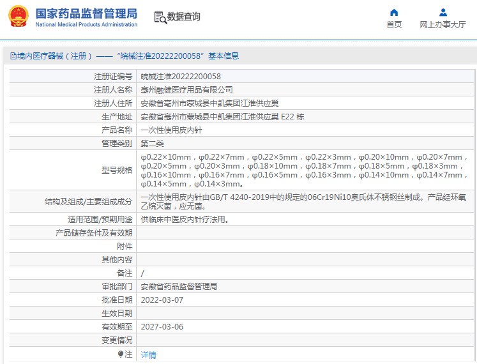Click the 审批部门 label
The height and width of the screenshot is (364, 477).
pos(117,286)
